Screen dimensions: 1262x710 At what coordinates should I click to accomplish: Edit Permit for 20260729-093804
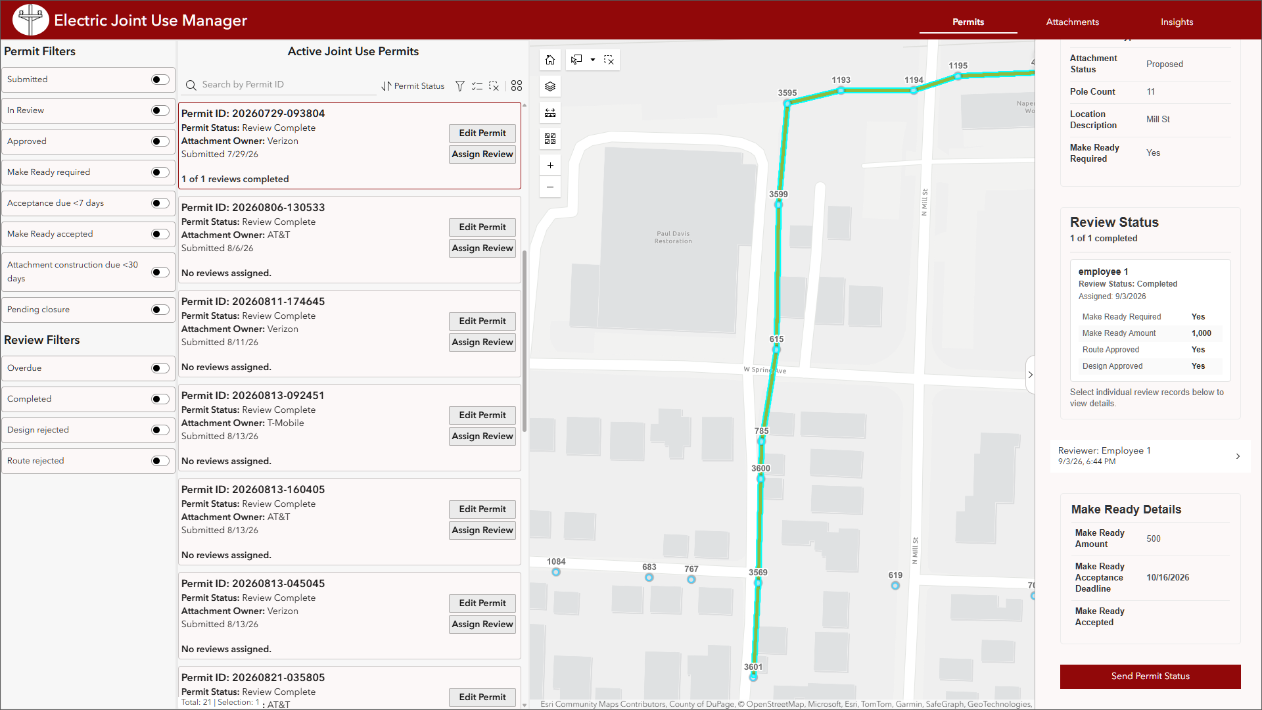482,133
